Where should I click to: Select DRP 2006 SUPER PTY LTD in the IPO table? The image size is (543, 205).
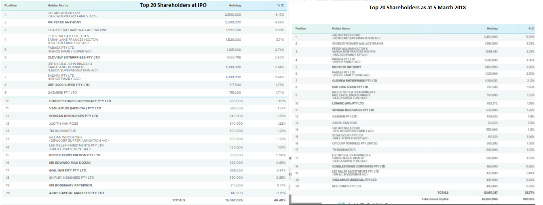coord(68,85)
